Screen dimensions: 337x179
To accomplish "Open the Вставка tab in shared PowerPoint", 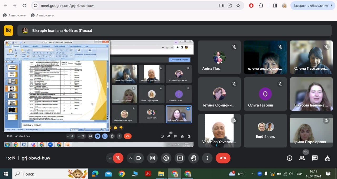I will click(x=26, y=46).
